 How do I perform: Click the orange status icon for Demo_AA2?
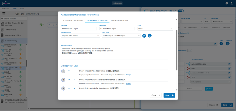21,54
